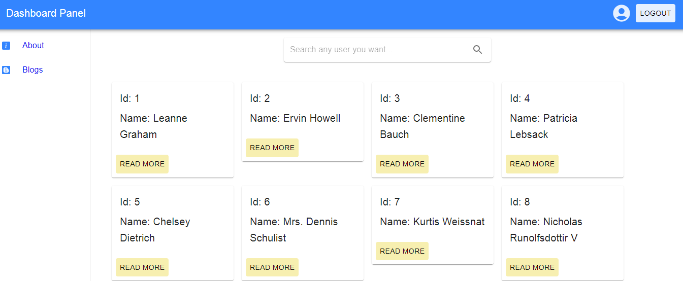Click the text 'Id: 7'

(x=390, y=202)
